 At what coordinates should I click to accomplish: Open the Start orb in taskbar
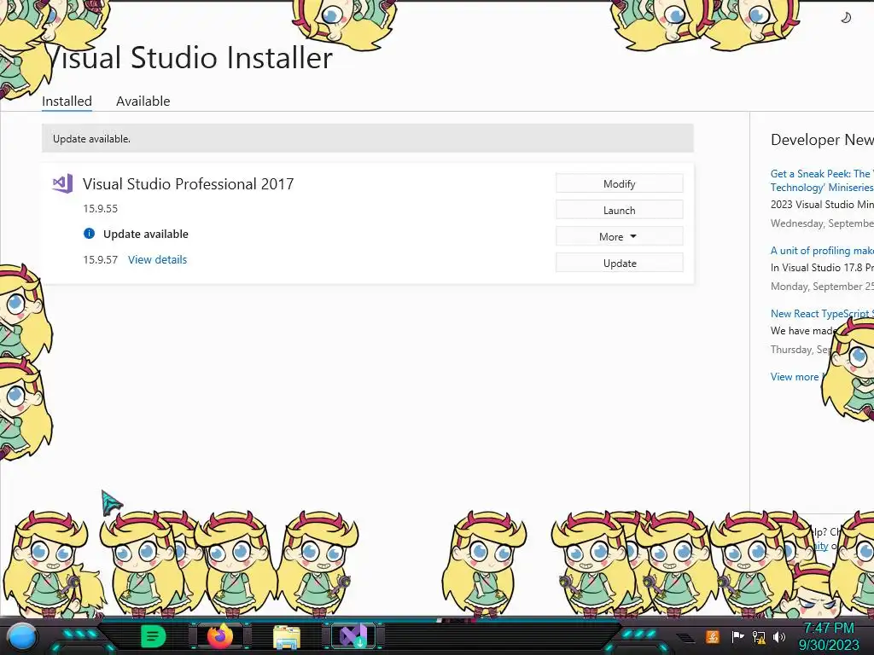(x=22, y=636)
